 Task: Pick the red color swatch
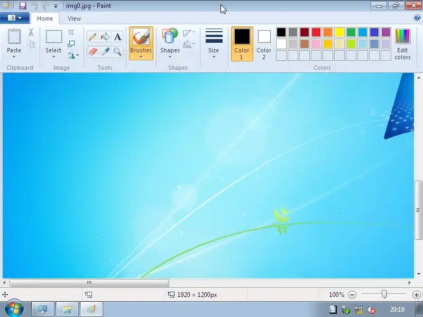(x=316, y=32)
